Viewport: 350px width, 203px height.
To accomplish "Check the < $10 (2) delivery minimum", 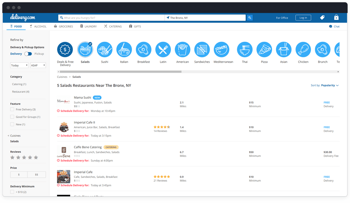I will [x=12, y=192].
